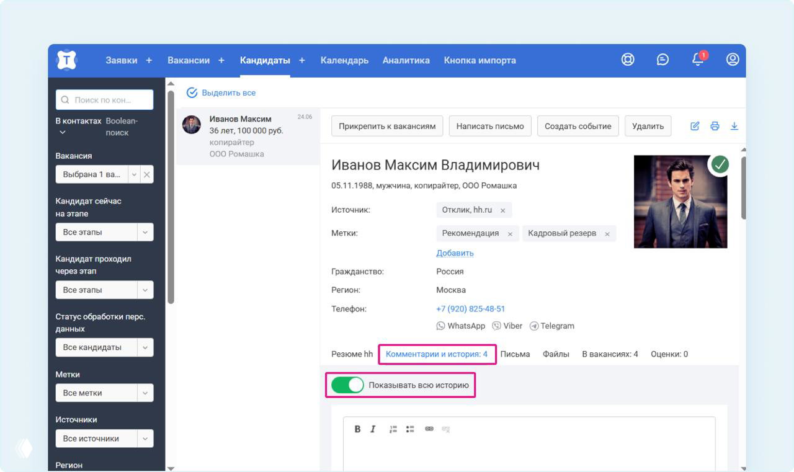Viewport: 794px width, 472px height.
Task: Insert a link using the chain icon
Action: tap(428, 428)
